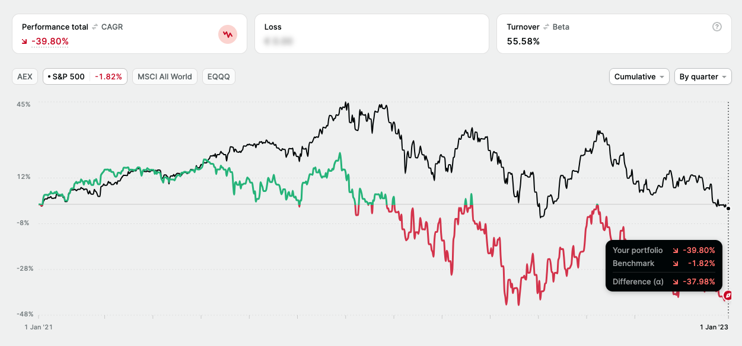742x346 pixels.
Task: Enable MSCI All World benchmark
Action: (x=165, y=76)
